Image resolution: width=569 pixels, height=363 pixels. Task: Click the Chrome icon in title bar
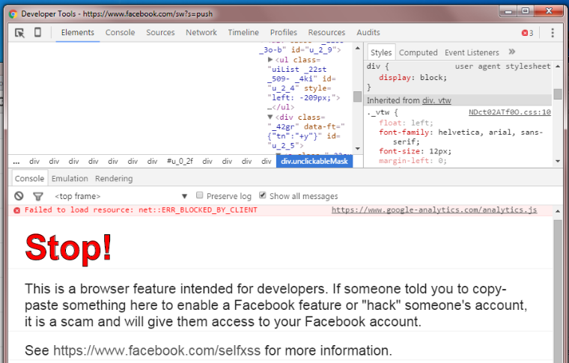click(13, 14)
